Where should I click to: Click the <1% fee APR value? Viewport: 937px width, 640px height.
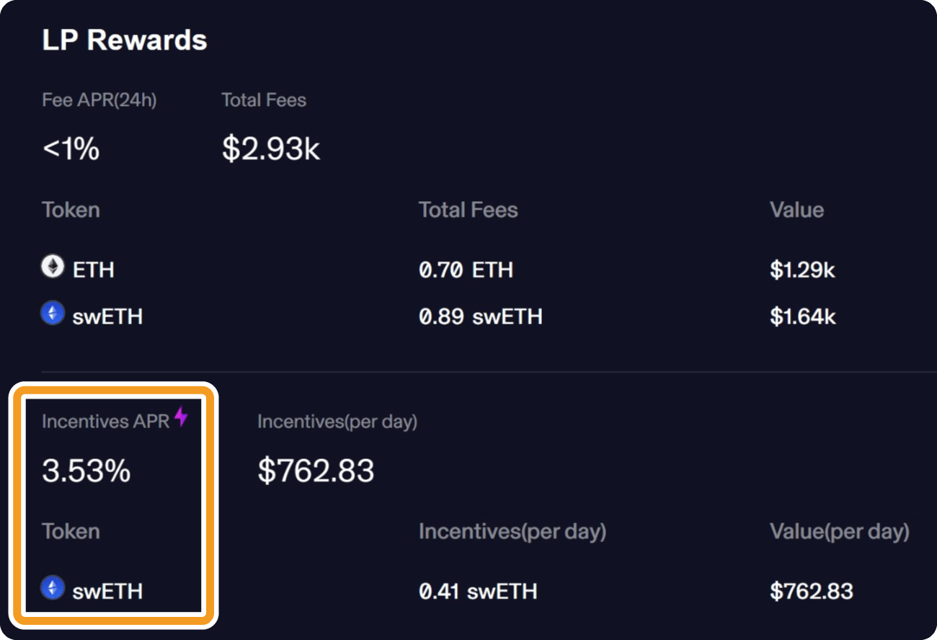pyautogui.click(x=71, y=149)
